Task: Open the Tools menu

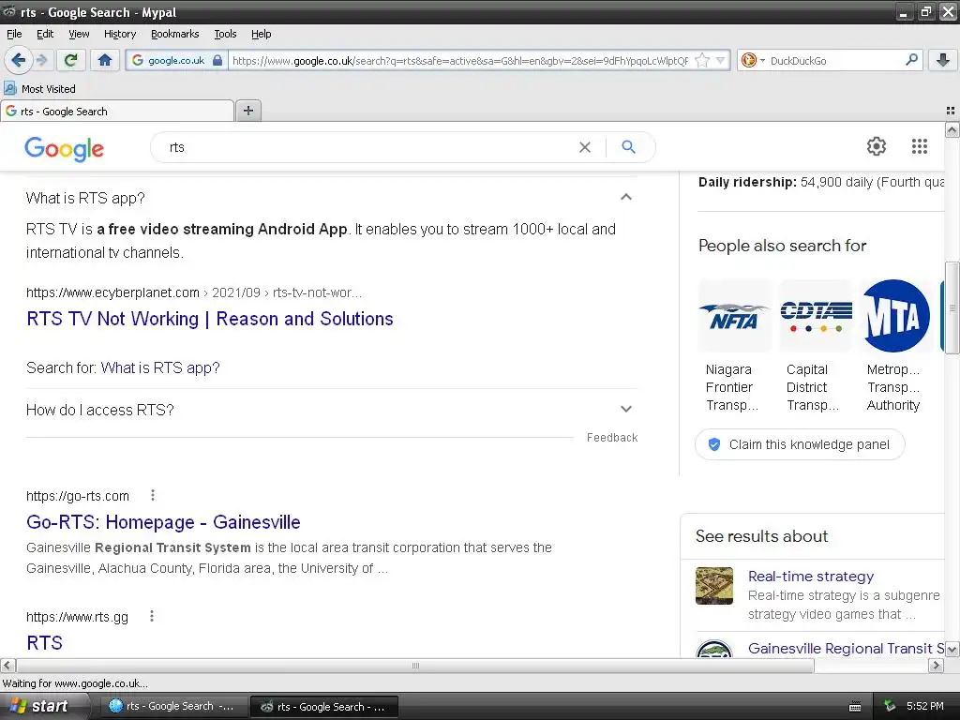Action: point(225,35)
